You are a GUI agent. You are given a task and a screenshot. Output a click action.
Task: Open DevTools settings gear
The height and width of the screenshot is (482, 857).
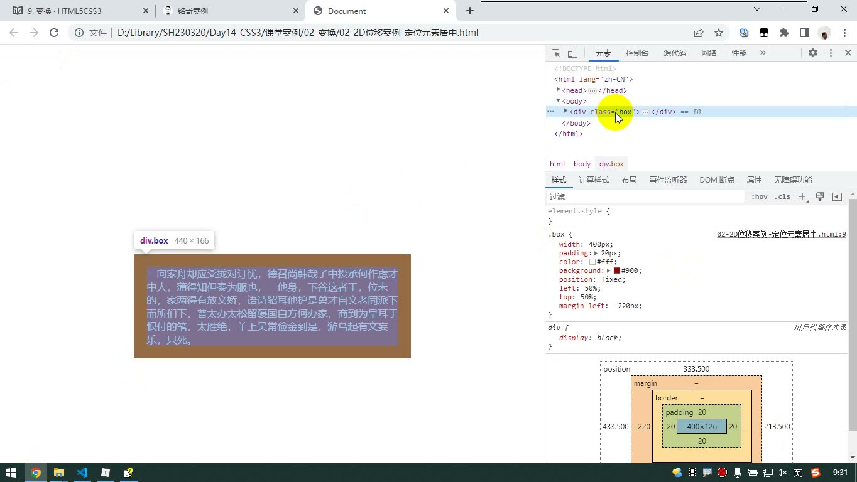point(813,53)
